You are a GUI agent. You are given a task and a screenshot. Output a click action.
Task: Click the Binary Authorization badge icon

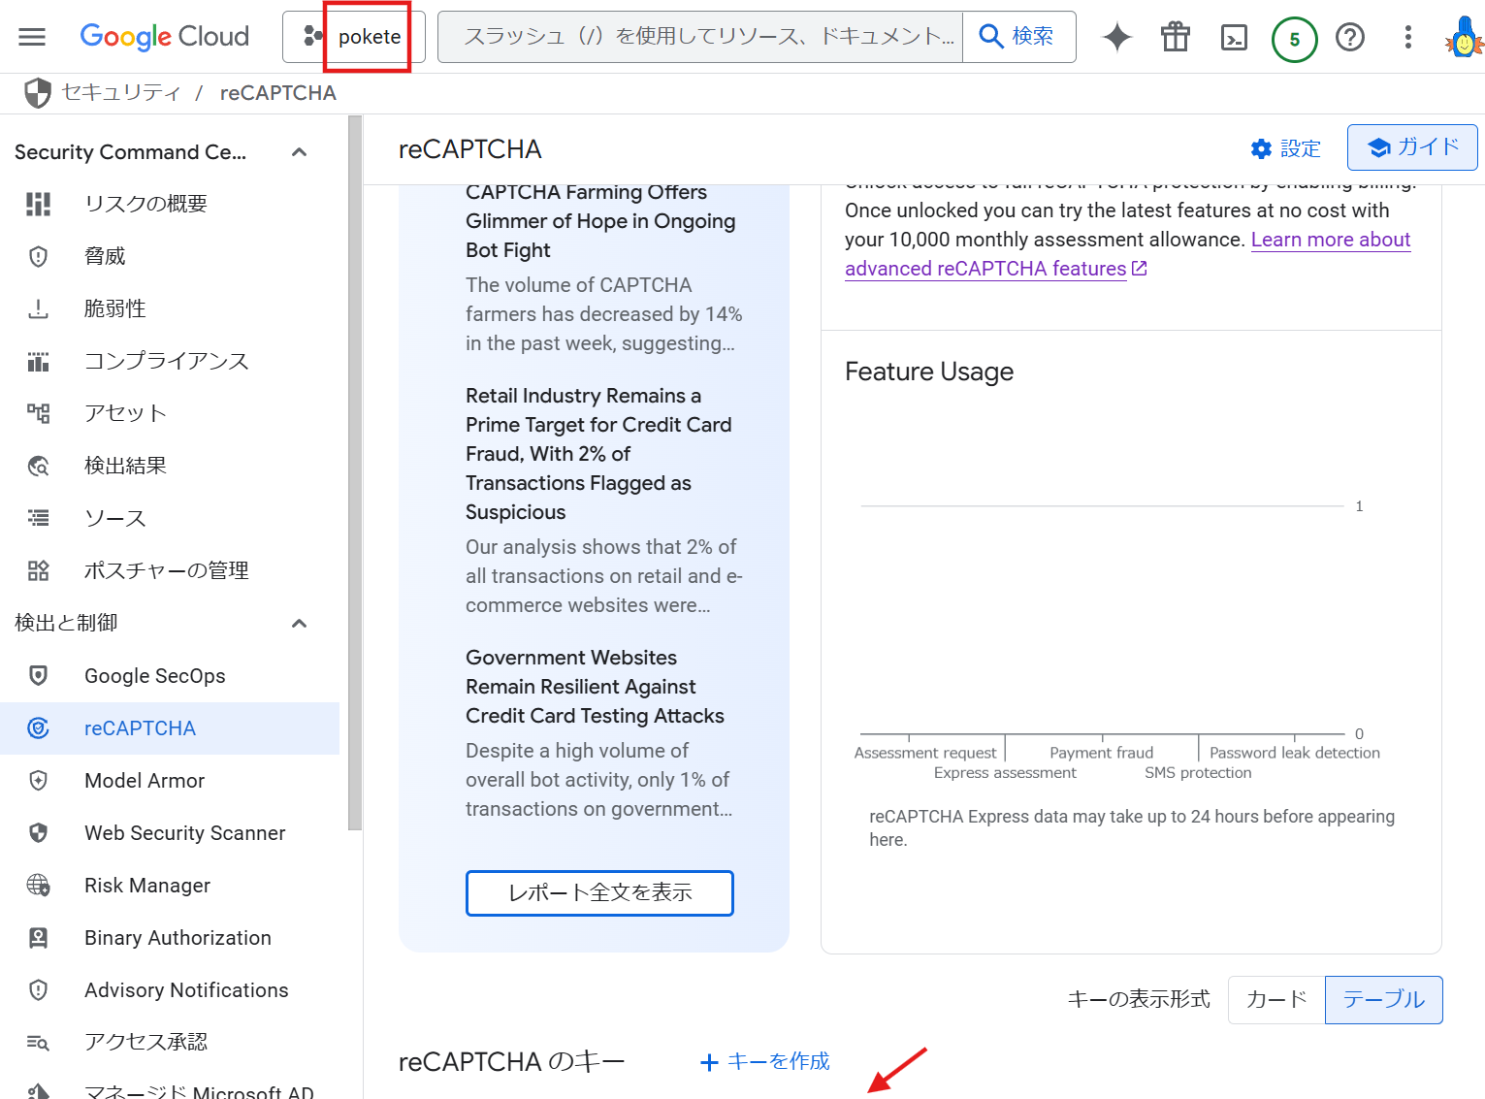[x=38, y=938]
